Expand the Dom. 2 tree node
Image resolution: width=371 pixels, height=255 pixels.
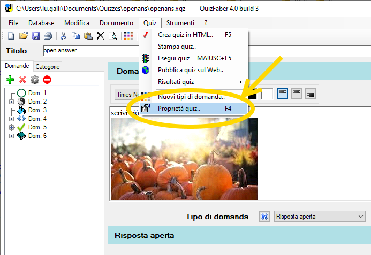[11, 102]
